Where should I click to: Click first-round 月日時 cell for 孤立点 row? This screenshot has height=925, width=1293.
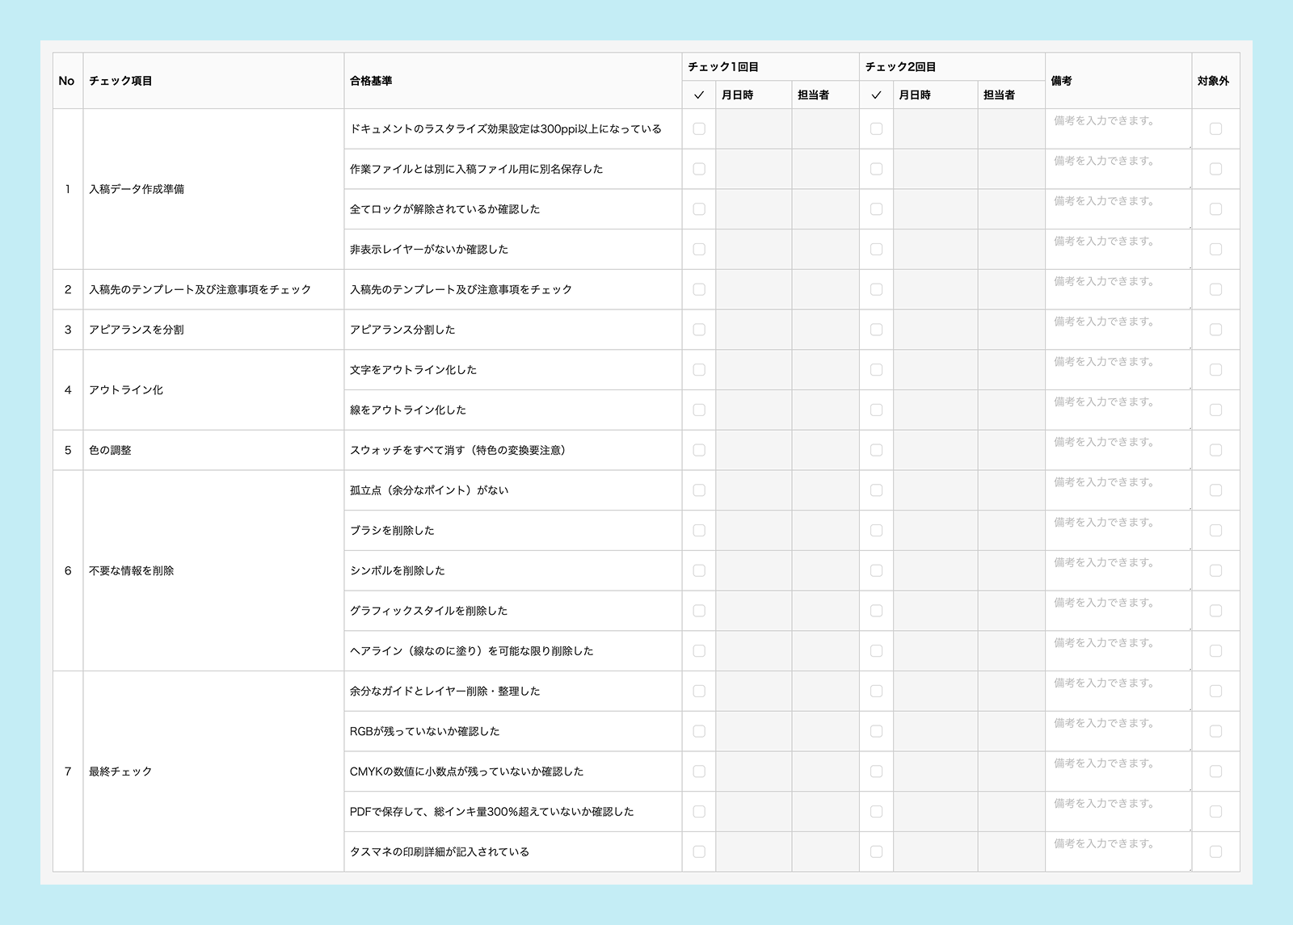tap(753, 490)
